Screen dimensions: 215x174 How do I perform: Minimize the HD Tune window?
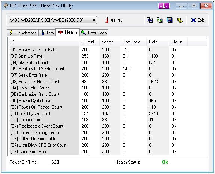[181, 6]
